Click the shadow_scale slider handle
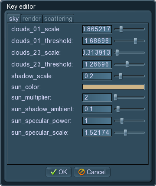 click(120, 76)
